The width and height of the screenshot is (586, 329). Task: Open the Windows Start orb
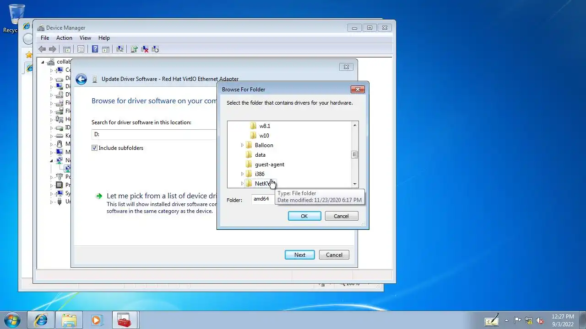(12, 320)
